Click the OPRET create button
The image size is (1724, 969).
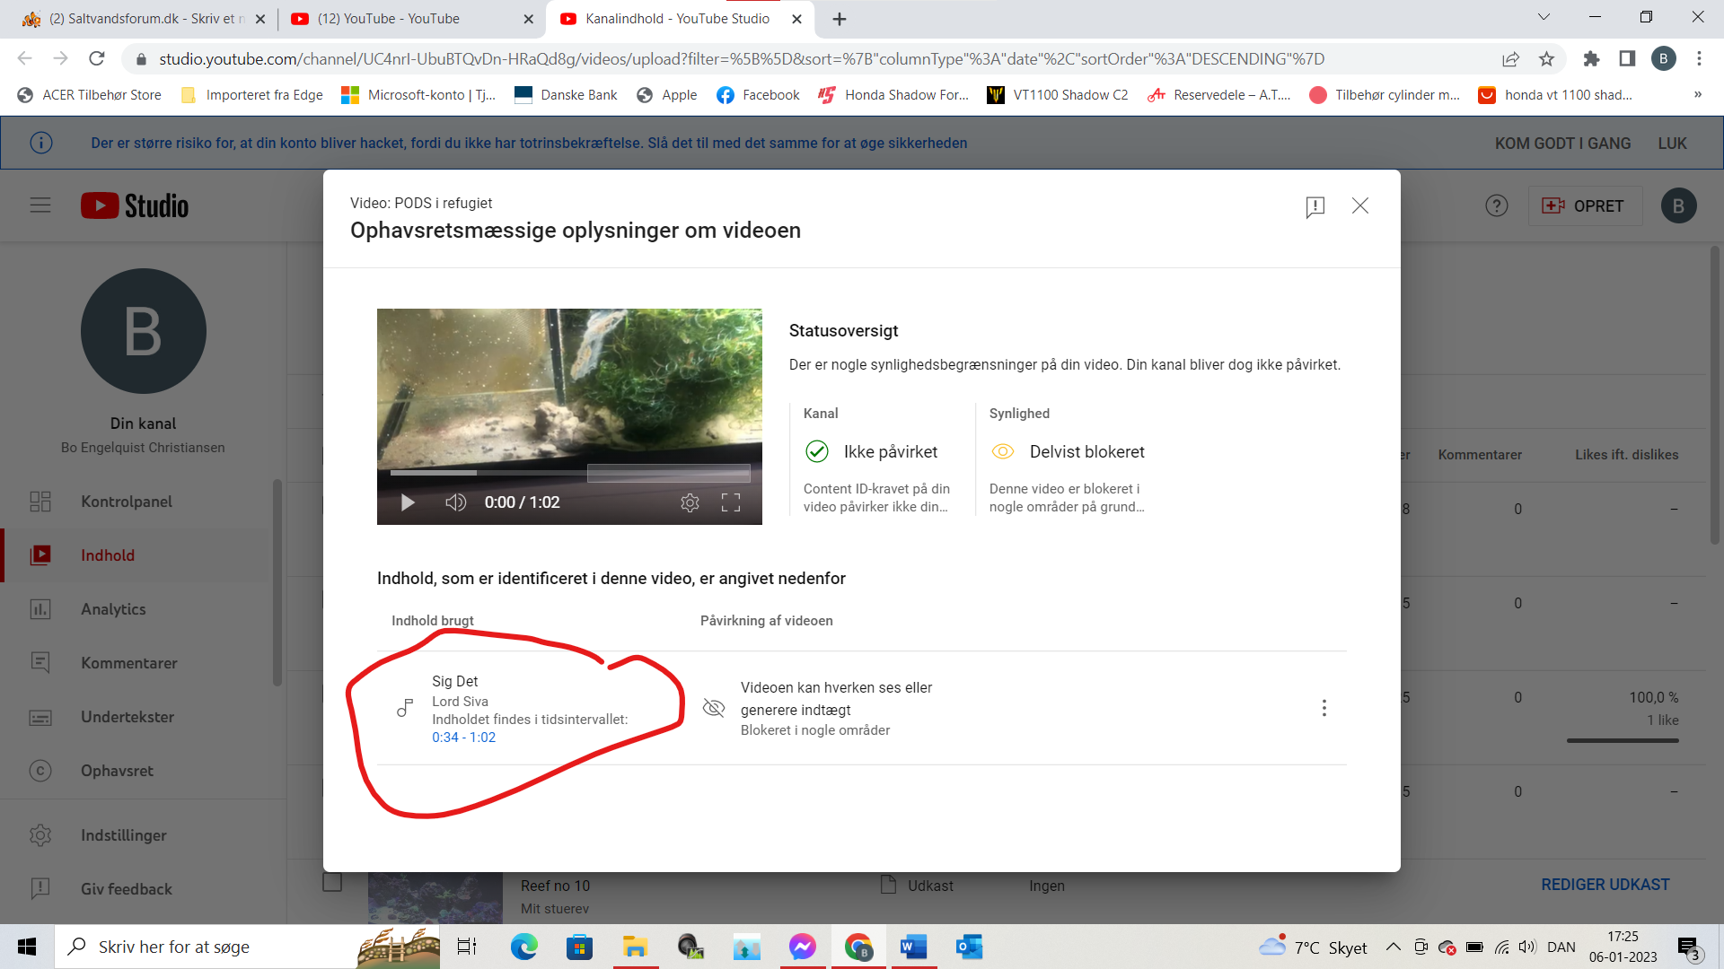tap(1584, 205)
